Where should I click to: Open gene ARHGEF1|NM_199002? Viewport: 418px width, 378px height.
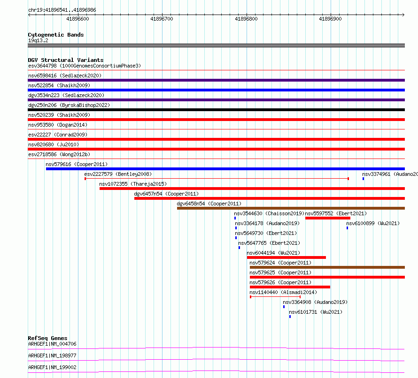(x=52, y=367)
